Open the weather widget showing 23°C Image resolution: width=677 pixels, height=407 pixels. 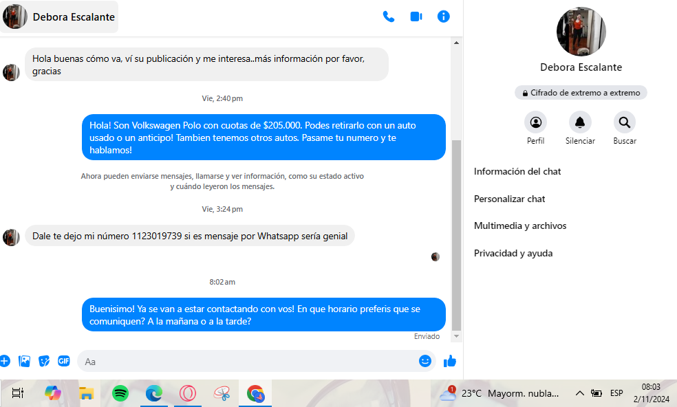499,393
